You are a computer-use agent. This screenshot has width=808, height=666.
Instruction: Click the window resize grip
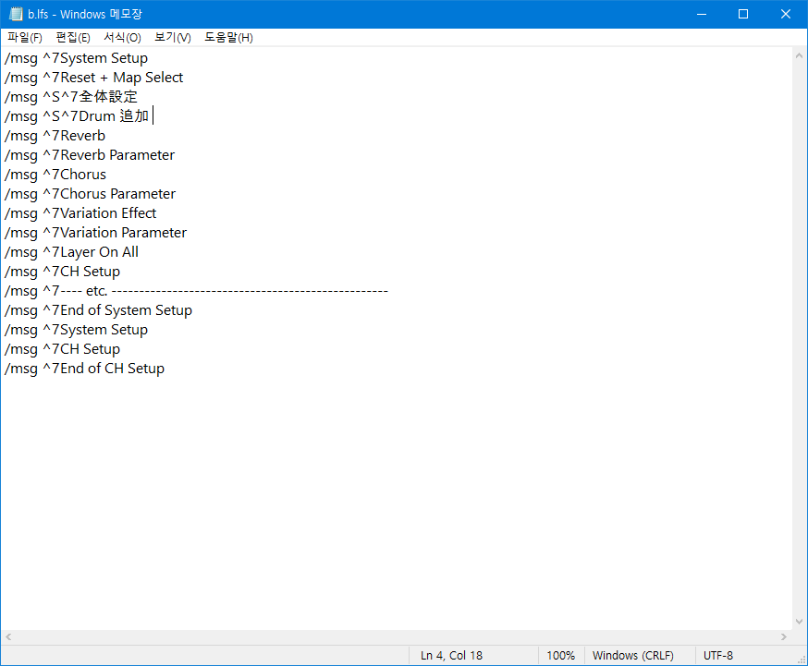pyautogui.click(x=801, y=660)
